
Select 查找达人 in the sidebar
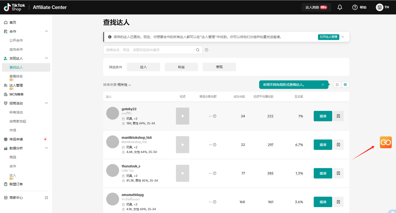26,67
